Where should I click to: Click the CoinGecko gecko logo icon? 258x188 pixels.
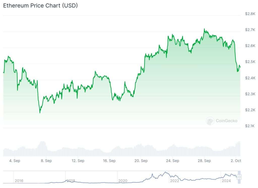[x=210, y=121]
